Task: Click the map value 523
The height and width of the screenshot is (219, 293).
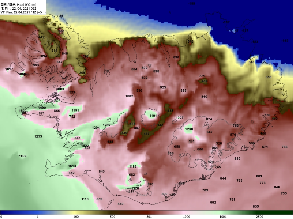Action: pos(72,92)
